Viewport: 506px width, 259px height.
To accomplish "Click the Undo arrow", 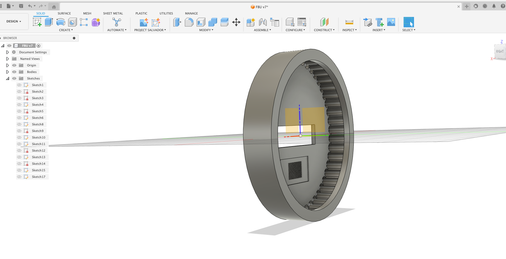I will (x=30, y=6).
